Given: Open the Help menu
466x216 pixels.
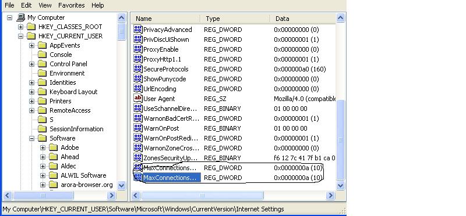Looking at the screenshot, I should click(97, 5).
